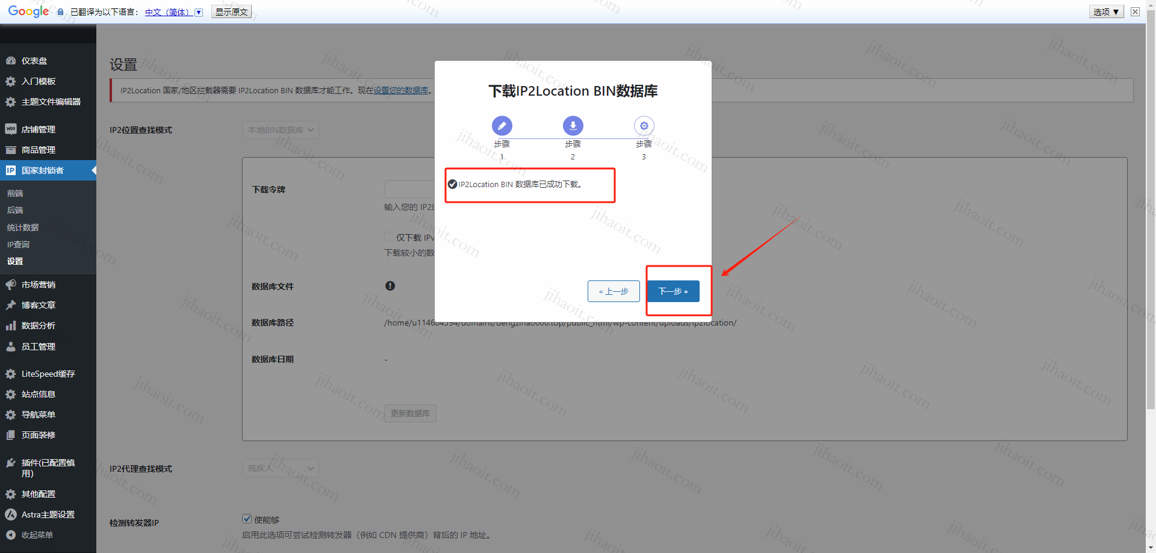The height and width of the screenshot is (553, 1156).
Task: Click the success message 数据库已成功下载
Action: point(520,184)
